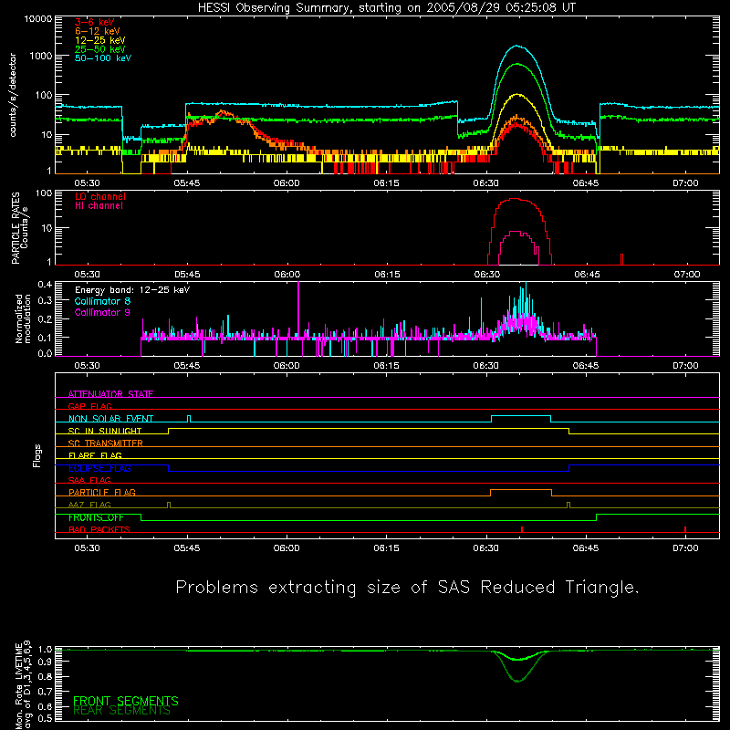
Task: Click the SAS Reduced Triangle error message
Action: pos(407,588)
